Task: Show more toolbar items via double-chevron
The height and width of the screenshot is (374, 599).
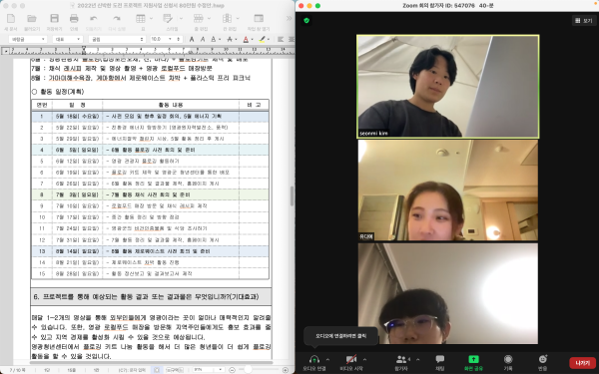Action: point(290,18)
